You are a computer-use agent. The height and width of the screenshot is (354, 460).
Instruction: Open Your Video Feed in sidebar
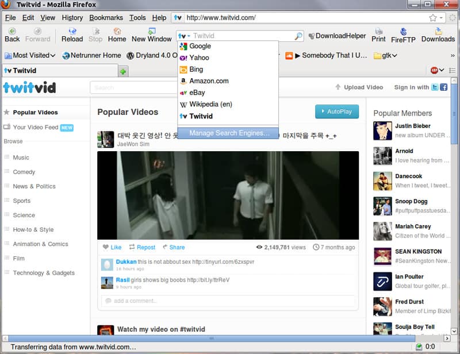click(x=36, y=127)
